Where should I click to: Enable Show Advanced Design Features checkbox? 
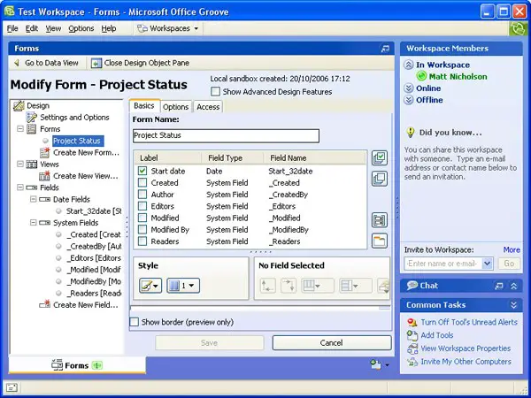[x=215, y=92]
